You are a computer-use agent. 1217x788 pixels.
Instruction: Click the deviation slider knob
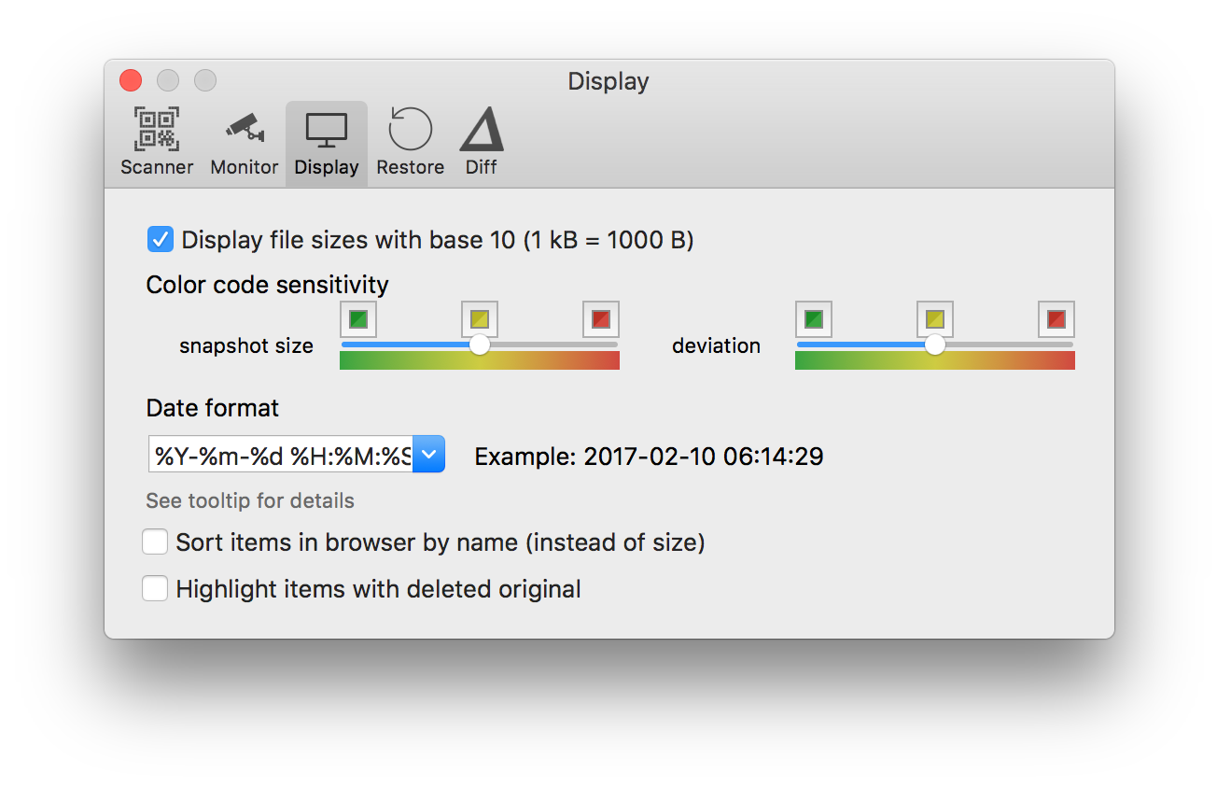tap(934, 345)
